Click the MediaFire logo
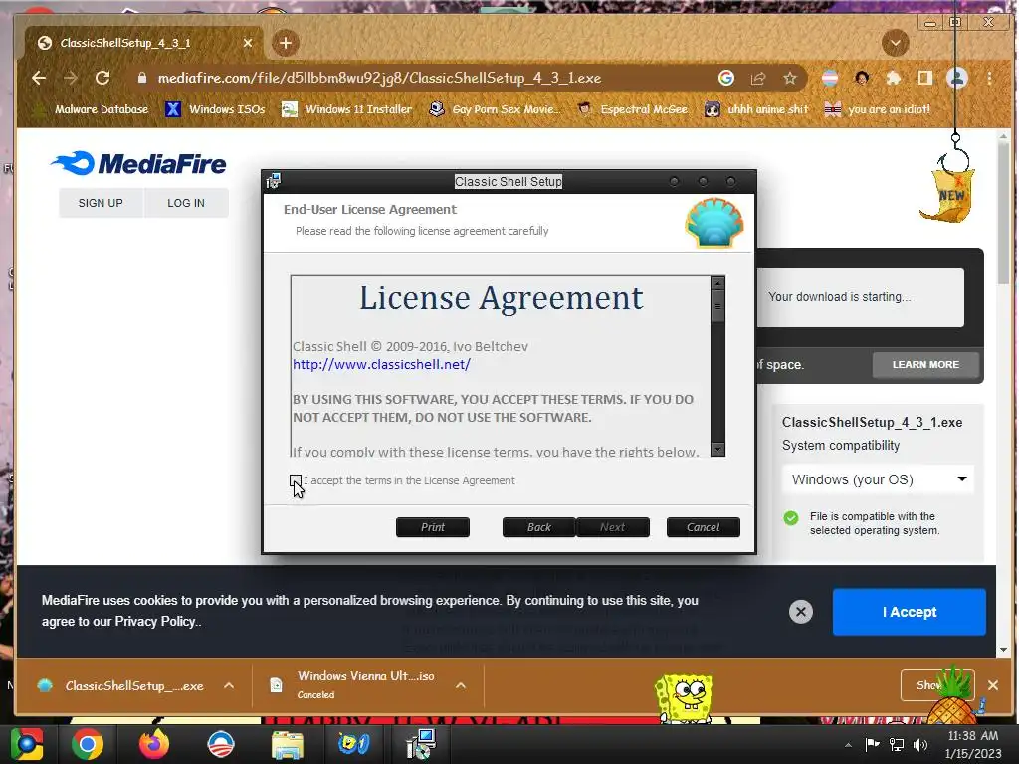Image resolution: width=1019 pixels, height=764 pixels. coord(138,164)
